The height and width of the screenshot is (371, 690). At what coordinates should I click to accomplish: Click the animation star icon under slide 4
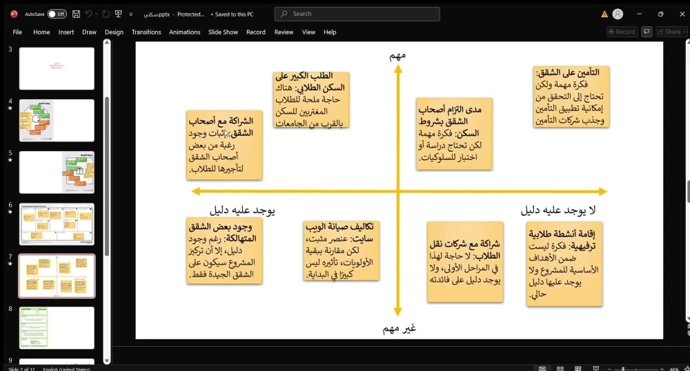coord(10,108)
